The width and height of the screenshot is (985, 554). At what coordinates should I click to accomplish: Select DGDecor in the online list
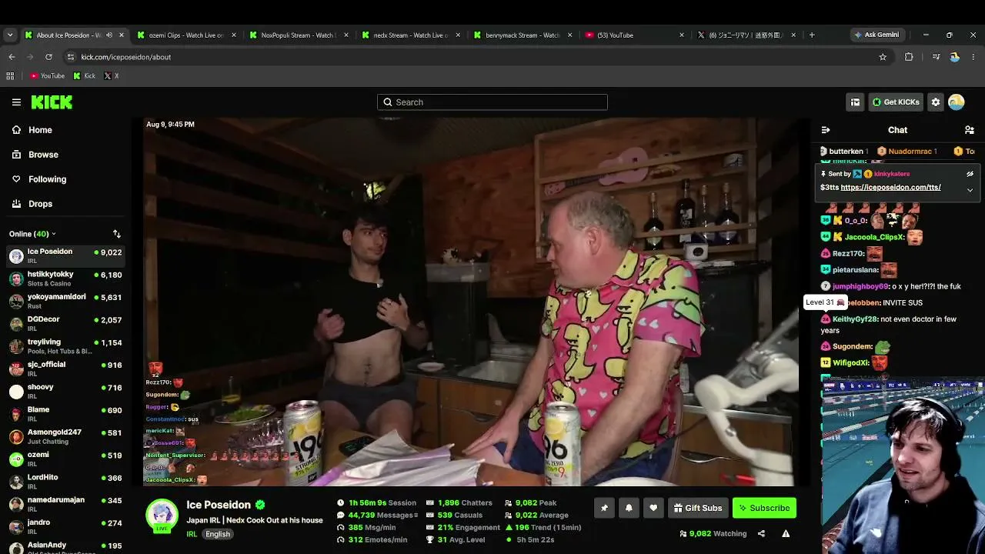click(65, 323)
